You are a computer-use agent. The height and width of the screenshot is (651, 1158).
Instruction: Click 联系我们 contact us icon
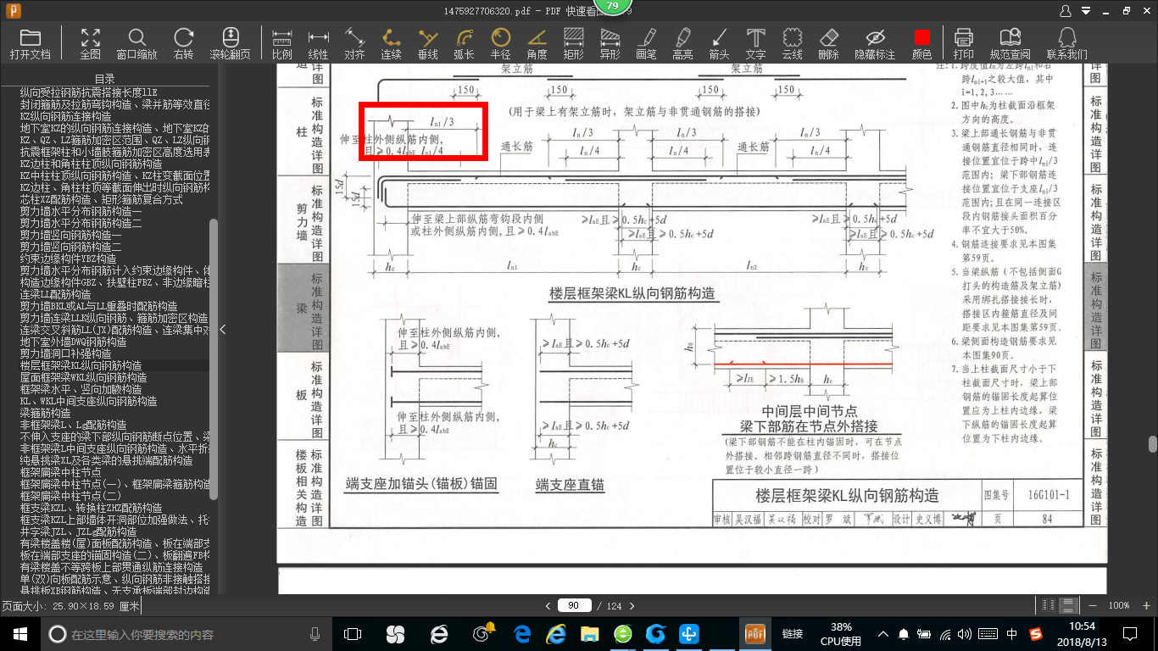[x=1066, y=43]
